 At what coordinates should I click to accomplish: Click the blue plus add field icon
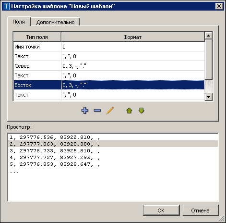tap(85, 111)
